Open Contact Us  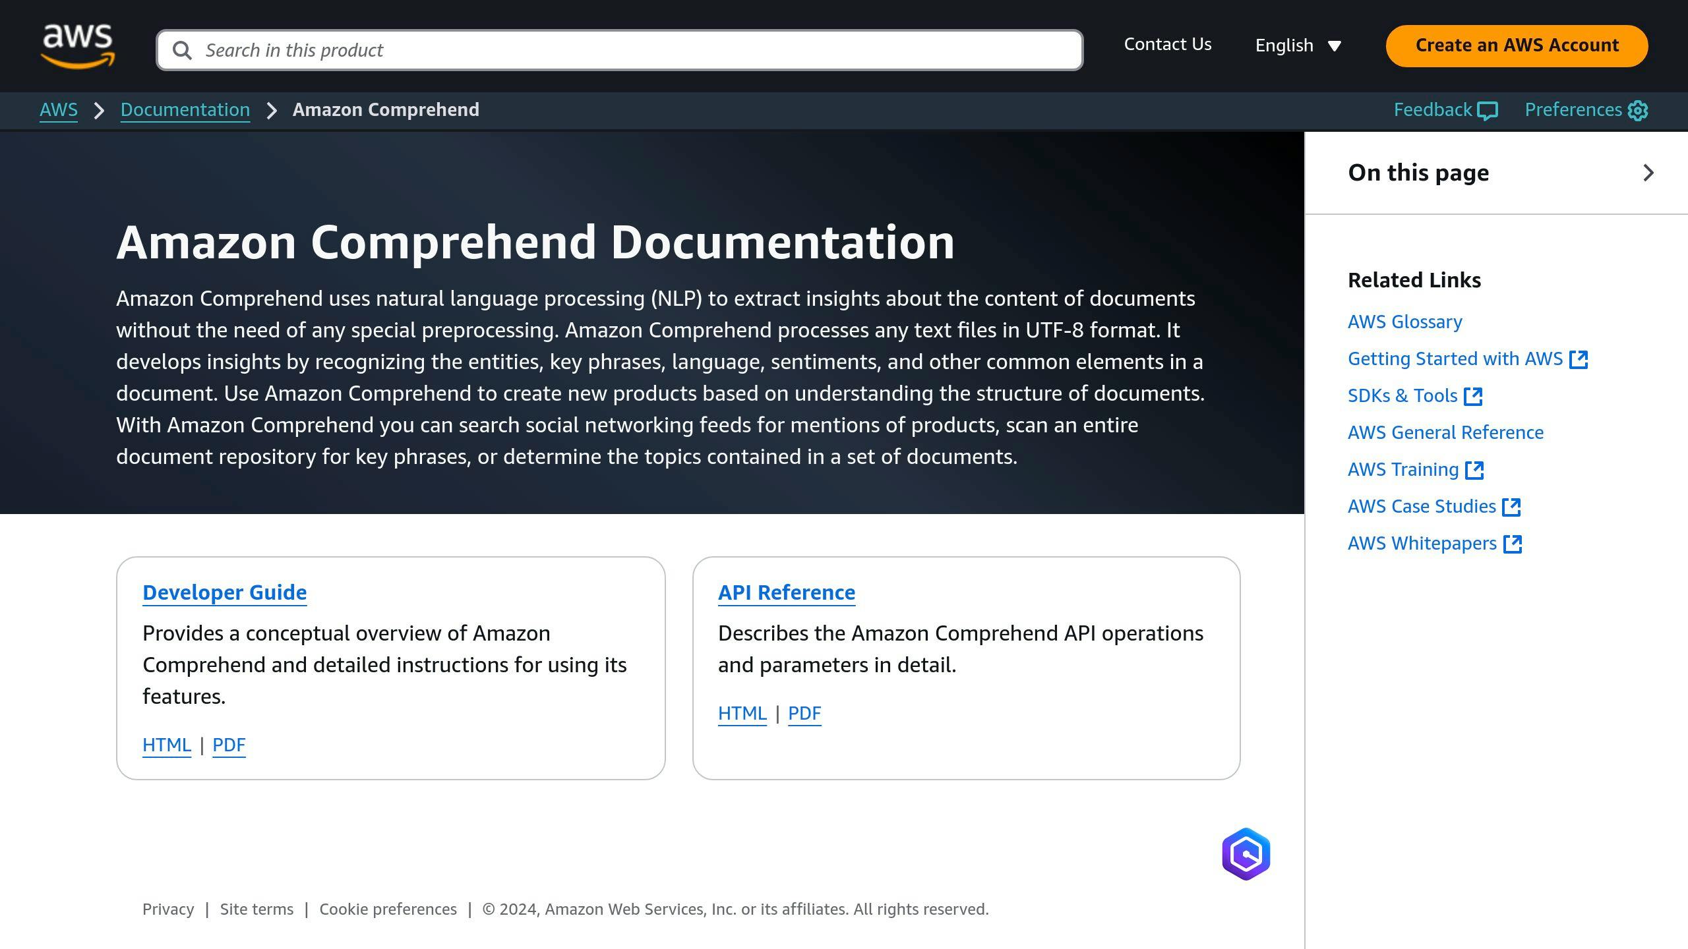point(1168,44)
